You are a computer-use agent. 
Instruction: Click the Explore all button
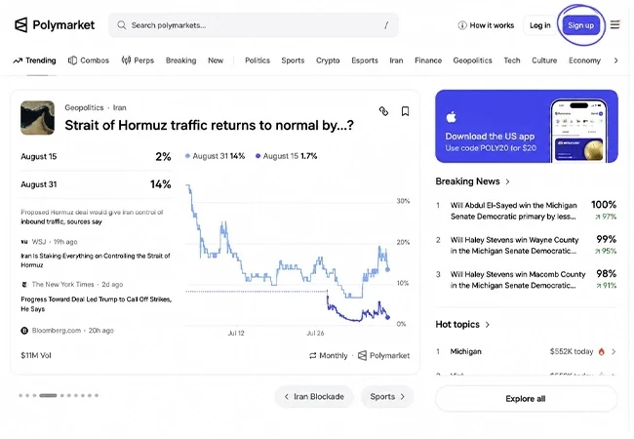[526, 399]
